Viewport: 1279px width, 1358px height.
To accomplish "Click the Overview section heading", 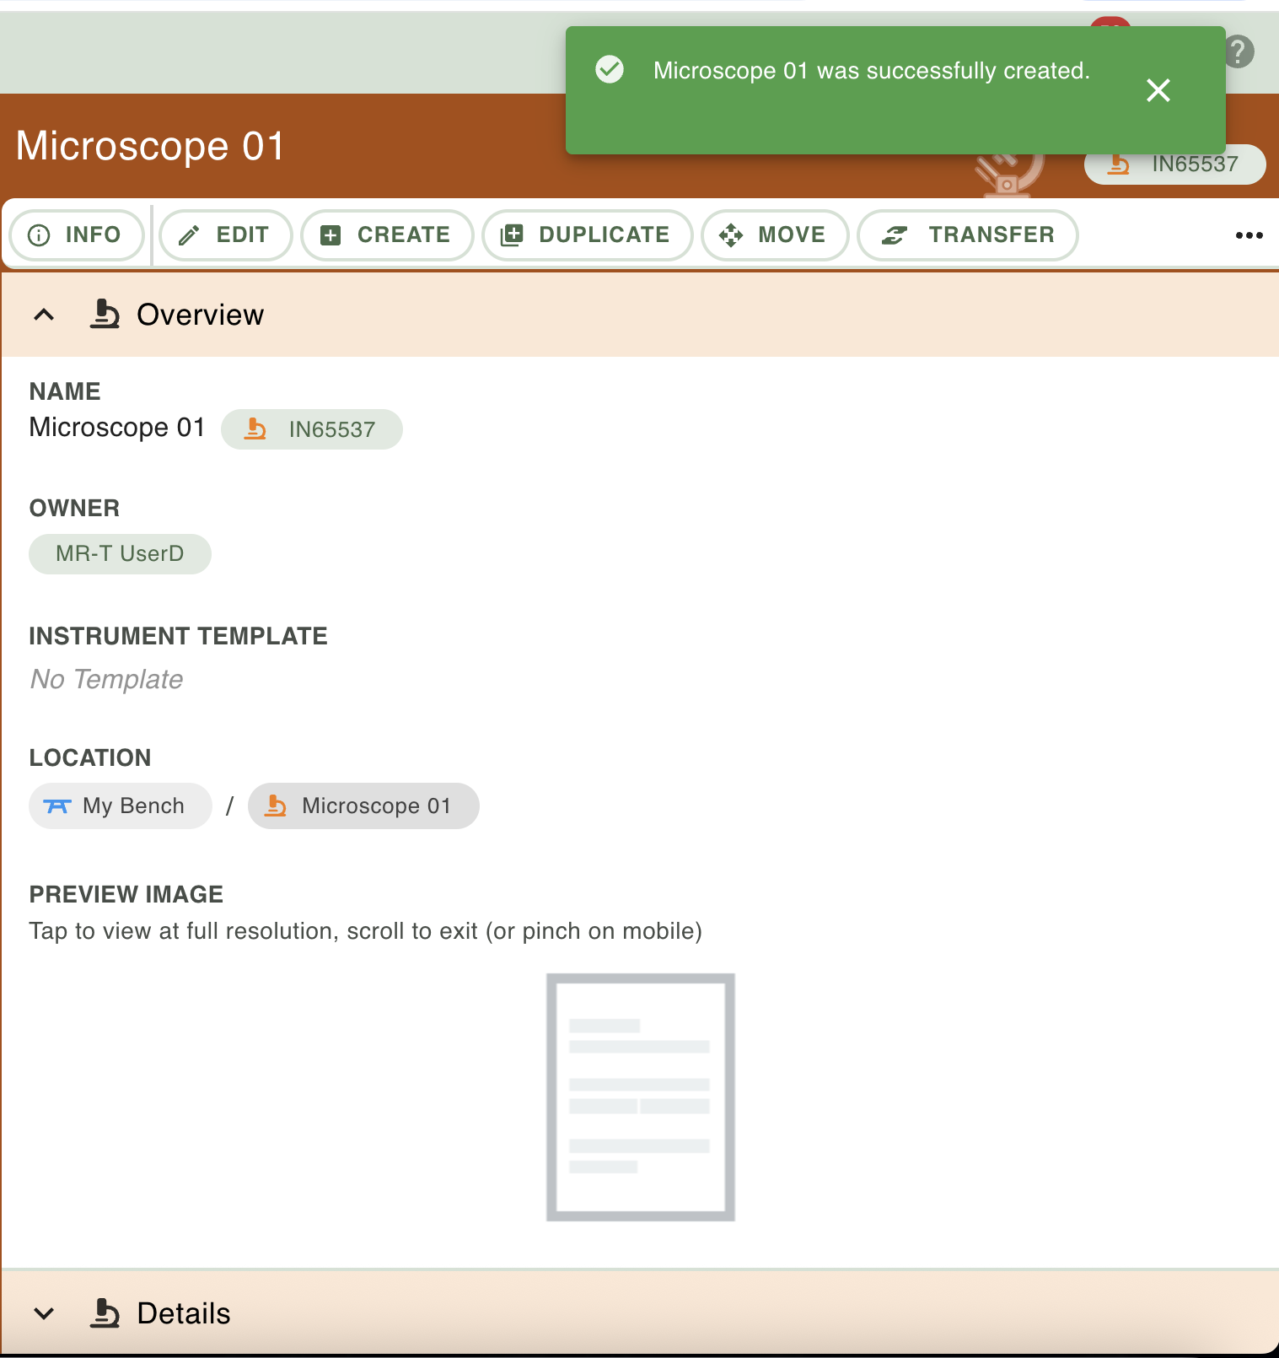I will point(201,315).
